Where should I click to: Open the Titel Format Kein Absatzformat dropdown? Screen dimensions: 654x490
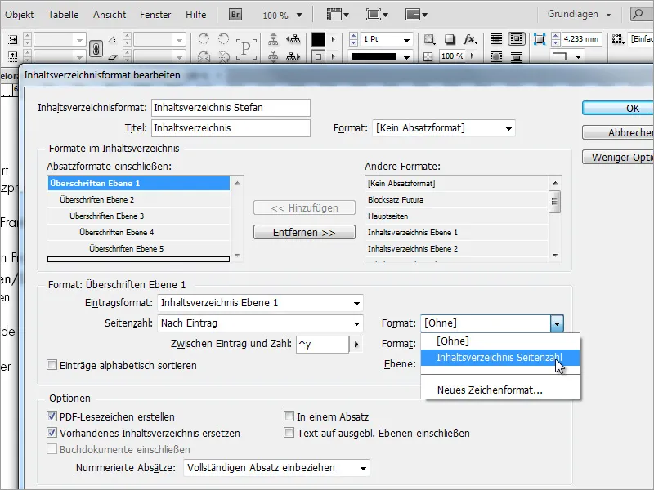pos(443,128)
